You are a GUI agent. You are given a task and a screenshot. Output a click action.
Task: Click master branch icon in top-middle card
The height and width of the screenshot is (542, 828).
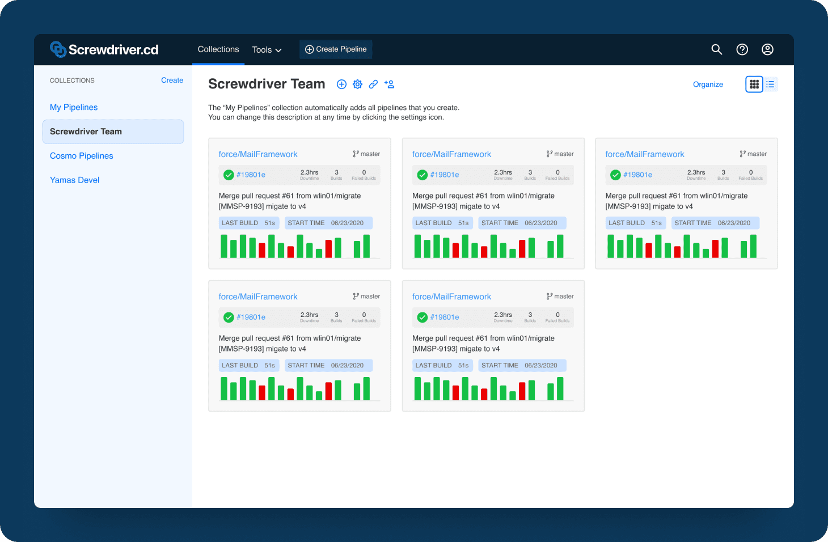click(x=550, y=154)
